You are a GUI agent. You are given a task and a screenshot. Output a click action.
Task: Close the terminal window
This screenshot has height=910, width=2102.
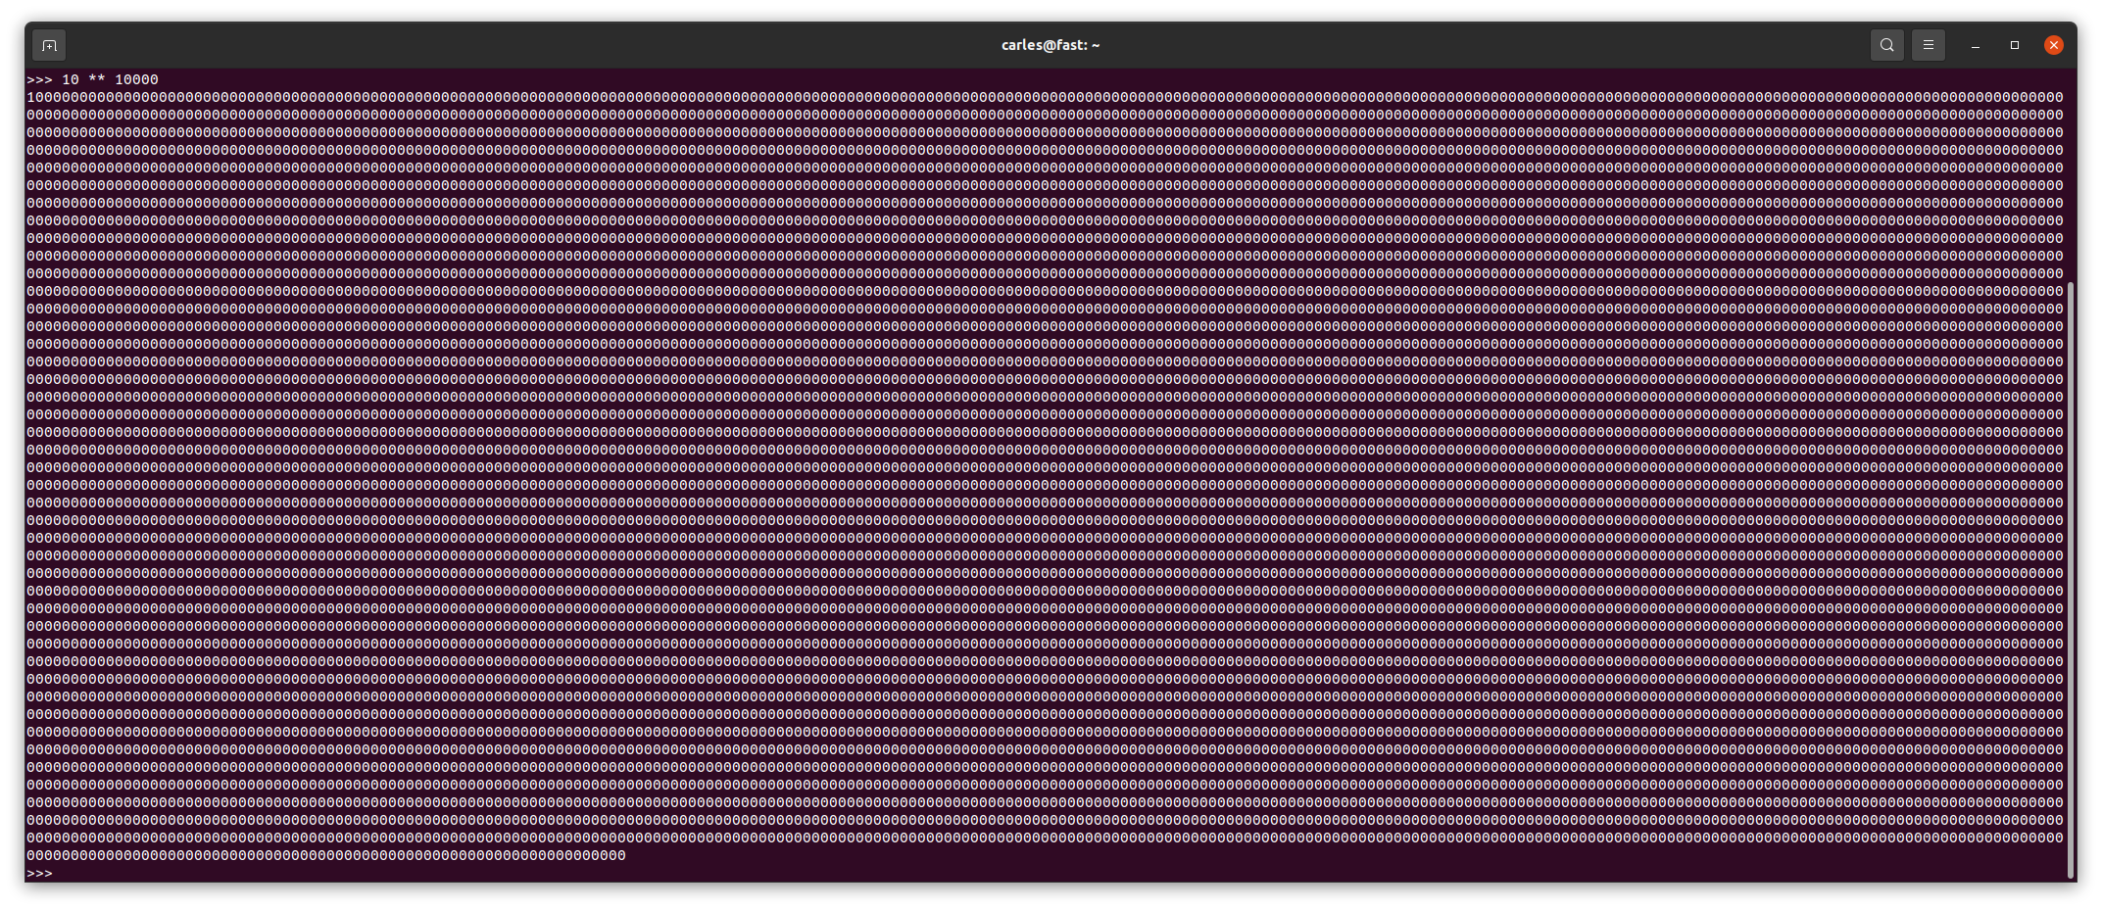coord(2054,45)
